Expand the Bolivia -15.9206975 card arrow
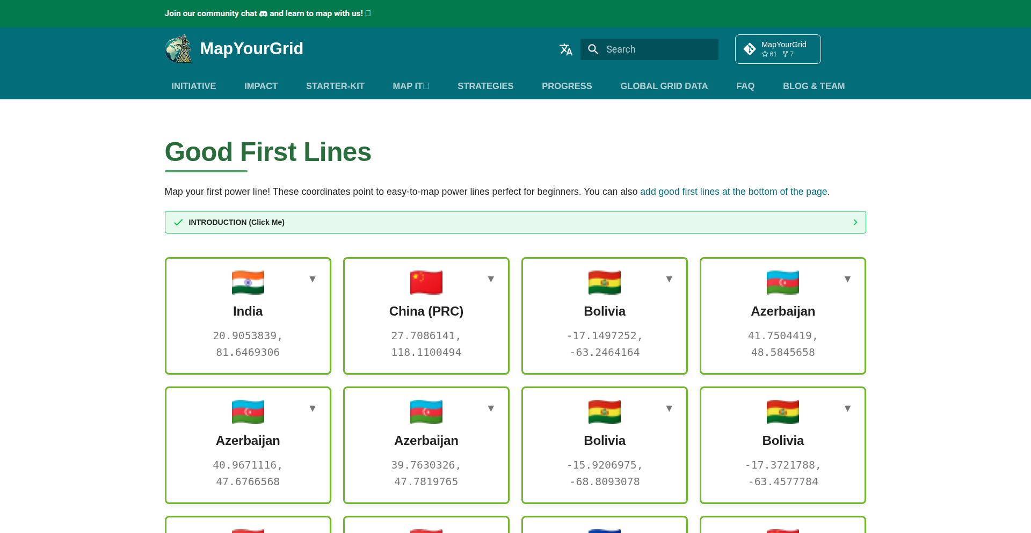1031x533 pixels. click(669, 408)
